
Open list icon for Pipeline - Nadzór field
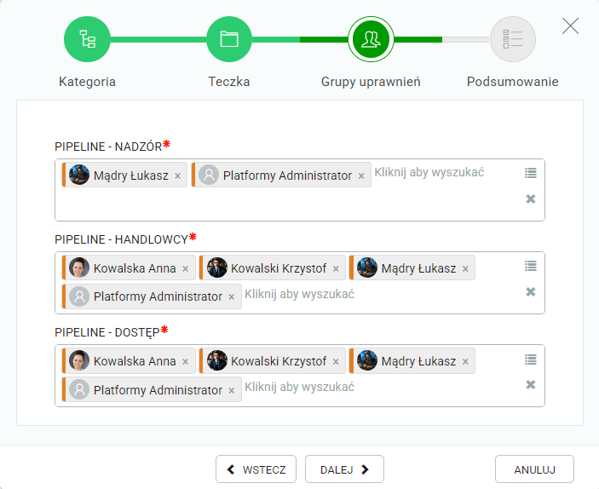pos(531,173)
